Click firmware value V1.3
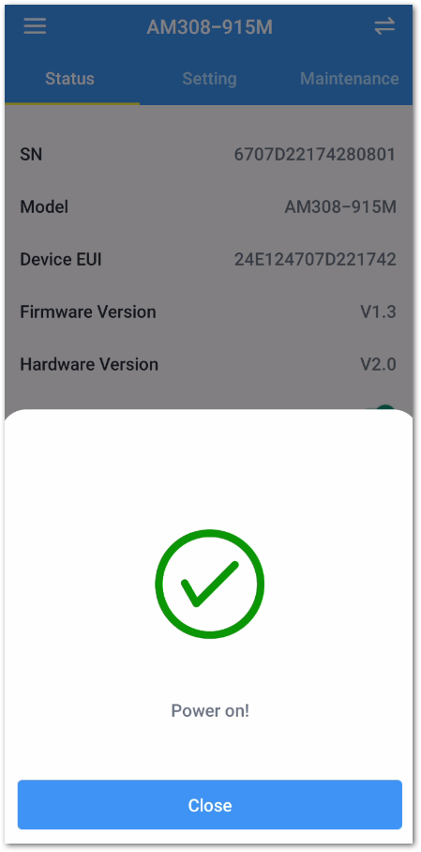The image size is (421, 852). coord(378,312)
